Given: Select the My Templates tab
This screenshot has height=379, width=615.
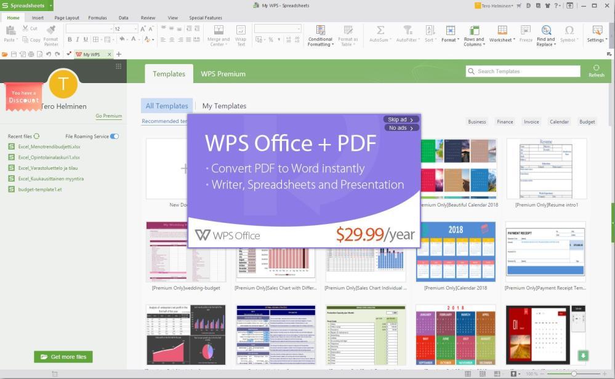Looking at the screenshot, I should (224, 106).
